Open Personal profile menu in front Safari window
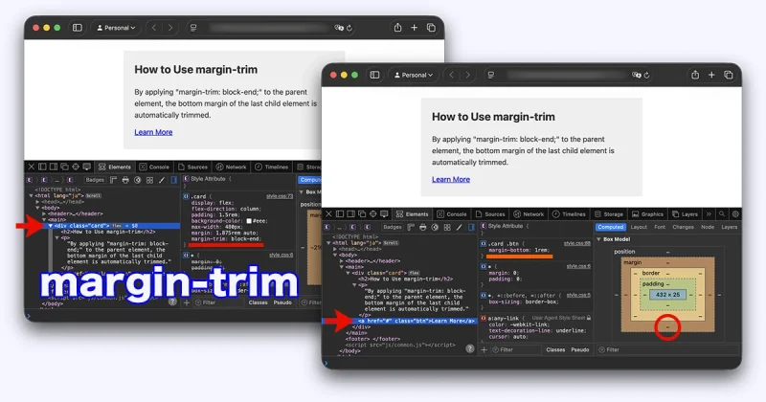This screenshot has height=402, width=766. point(414,76)
